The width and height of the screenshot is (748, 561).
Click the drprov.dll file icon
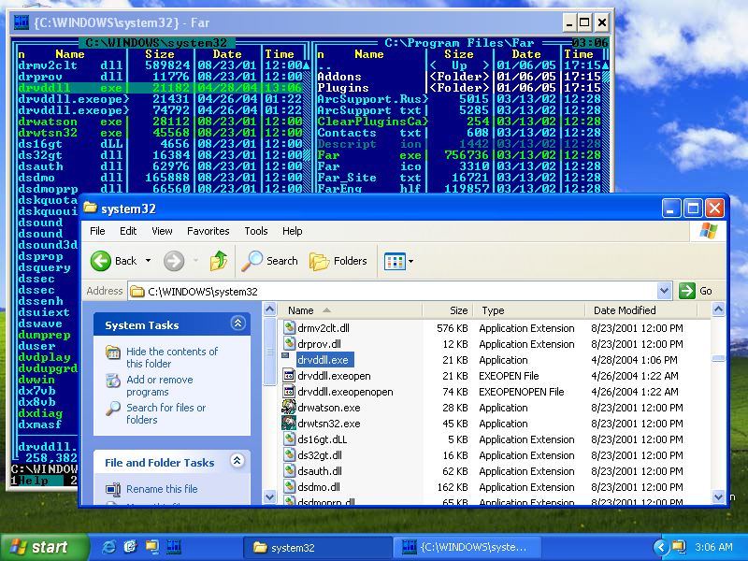[289, 343]
